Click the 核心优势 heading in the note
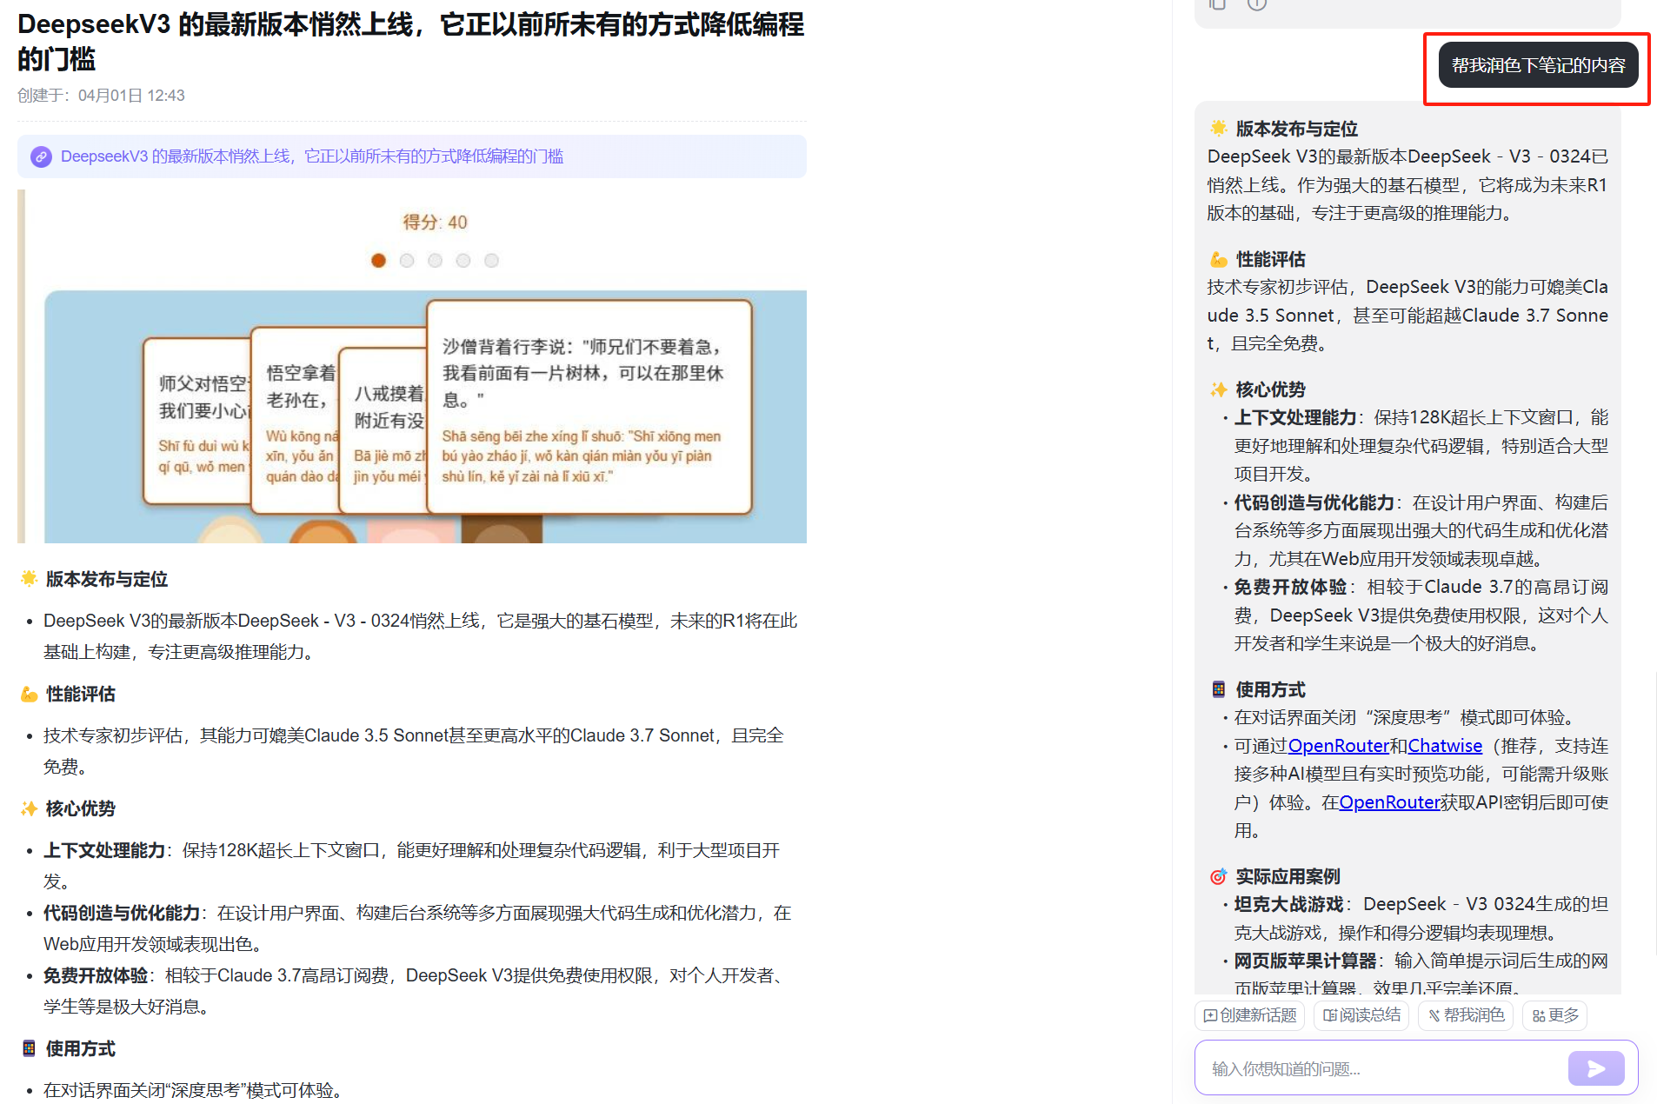The image size is (1657, 1104). [80, 808]
